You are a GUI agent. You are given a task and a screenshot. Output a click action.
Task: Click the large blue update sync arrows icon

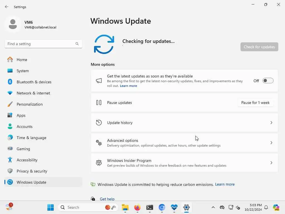pyautogui.click(x=104, y=44)
